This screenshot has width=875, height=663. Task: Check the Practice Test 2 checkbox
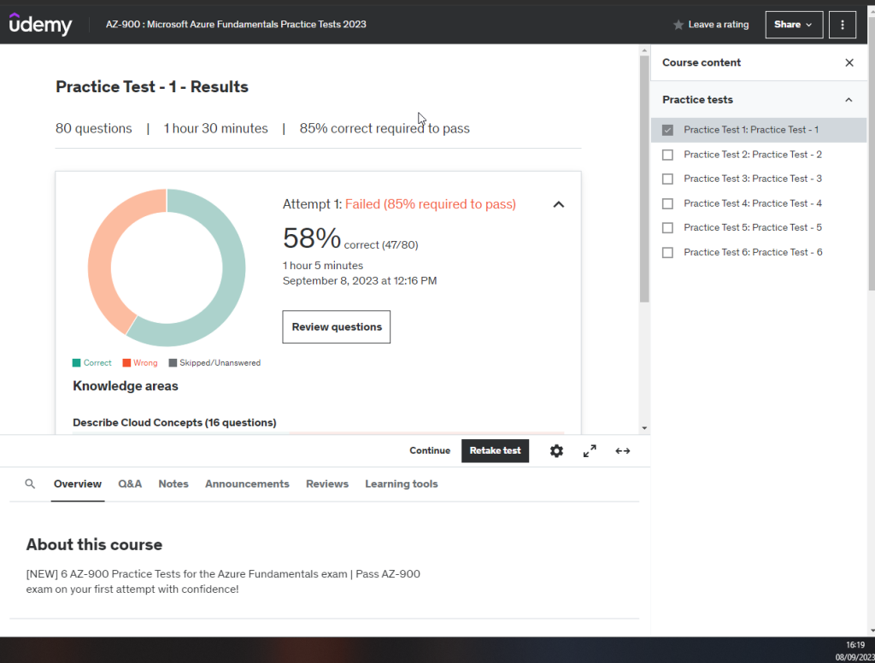click(667, 155)
